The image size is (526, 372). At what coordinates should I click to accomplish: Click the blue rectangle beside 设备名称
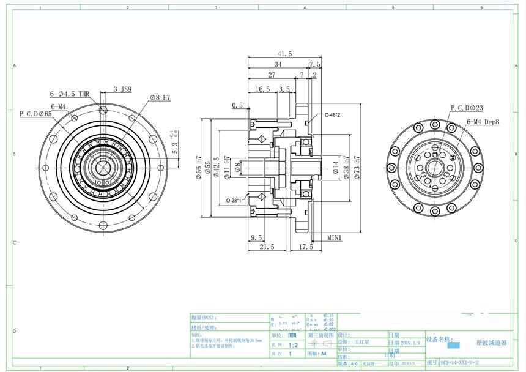pyautogui.click(x=453, y=344)
